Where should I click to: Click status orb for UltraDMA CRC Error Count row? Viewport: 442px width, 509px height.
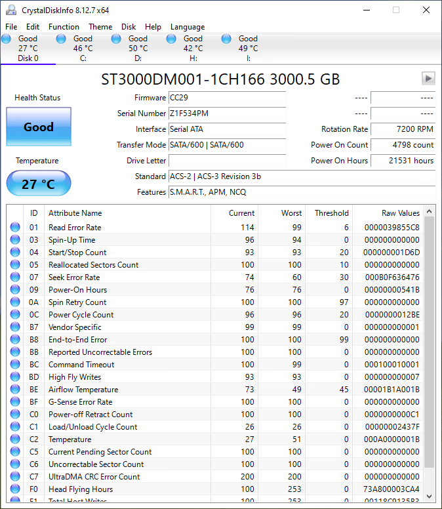15,477
